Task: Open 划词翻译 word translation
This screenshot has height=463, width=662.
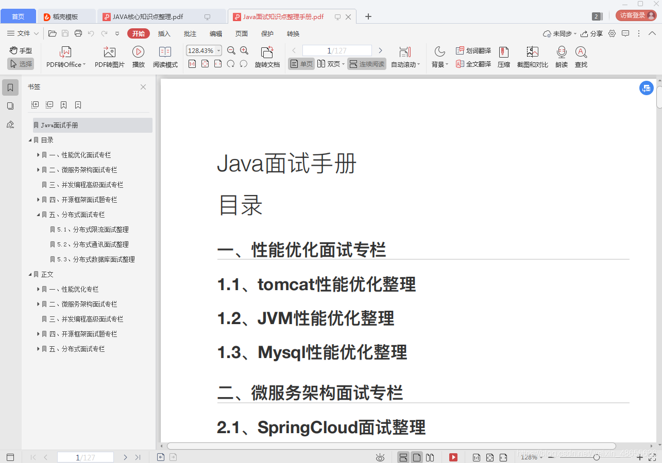Action: pyautogui.click(x=473, y=50)
